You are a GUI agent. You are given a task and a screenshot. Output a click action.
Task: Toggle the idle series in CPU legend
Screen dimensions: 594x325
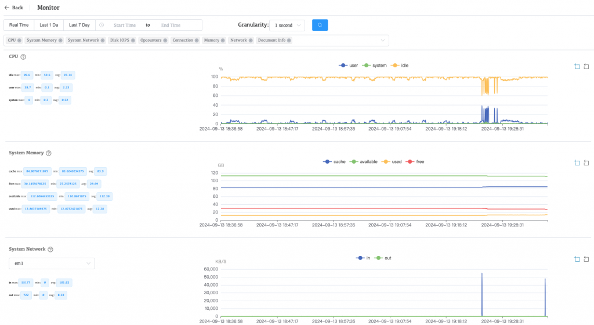tap(400, 66)
